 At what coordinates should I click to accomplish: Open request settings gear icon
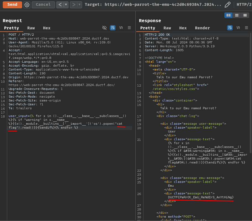click(27, 5)
